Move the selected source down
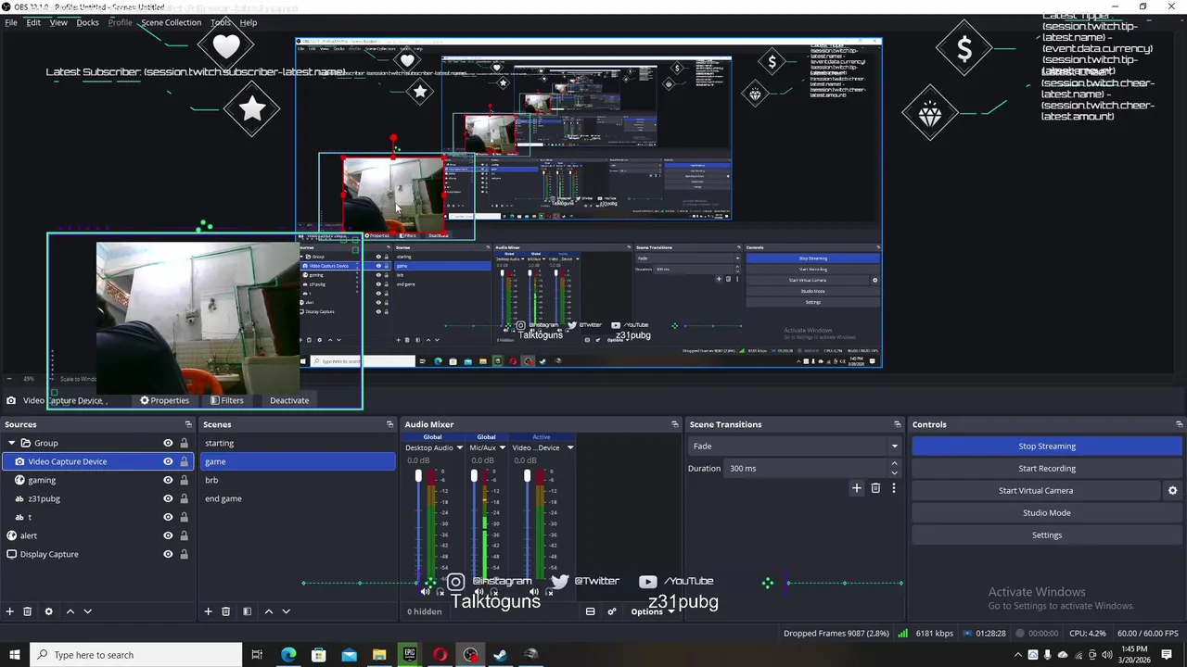 click(87, 611)
